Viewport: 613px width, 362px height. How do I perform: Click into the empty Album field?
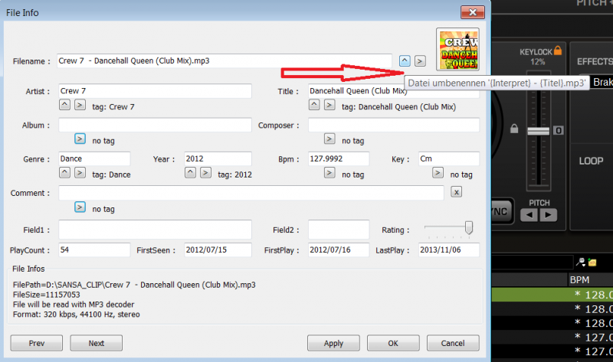pyautogui.click(x=156, y=125)
